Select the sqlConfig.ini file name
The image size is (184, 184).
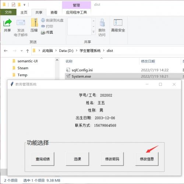tap(82, 70)
